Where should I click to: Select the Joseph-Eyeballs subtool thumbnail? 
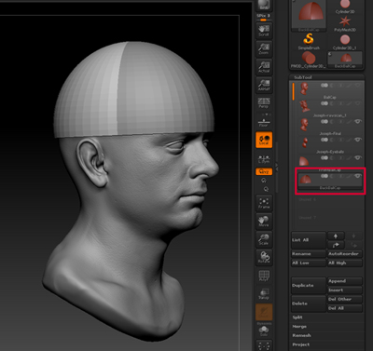305,142
